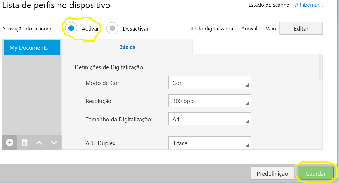This screenshot has height=183, width=339.
Task: Open the Tamanho da Digitalização dropdown
Action: coord(210,119)
